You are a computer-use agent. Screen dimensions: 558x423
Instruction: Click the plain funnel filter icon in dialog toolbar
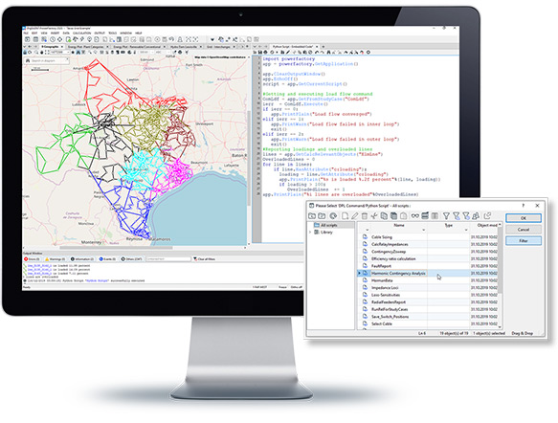tap(446, 216)
